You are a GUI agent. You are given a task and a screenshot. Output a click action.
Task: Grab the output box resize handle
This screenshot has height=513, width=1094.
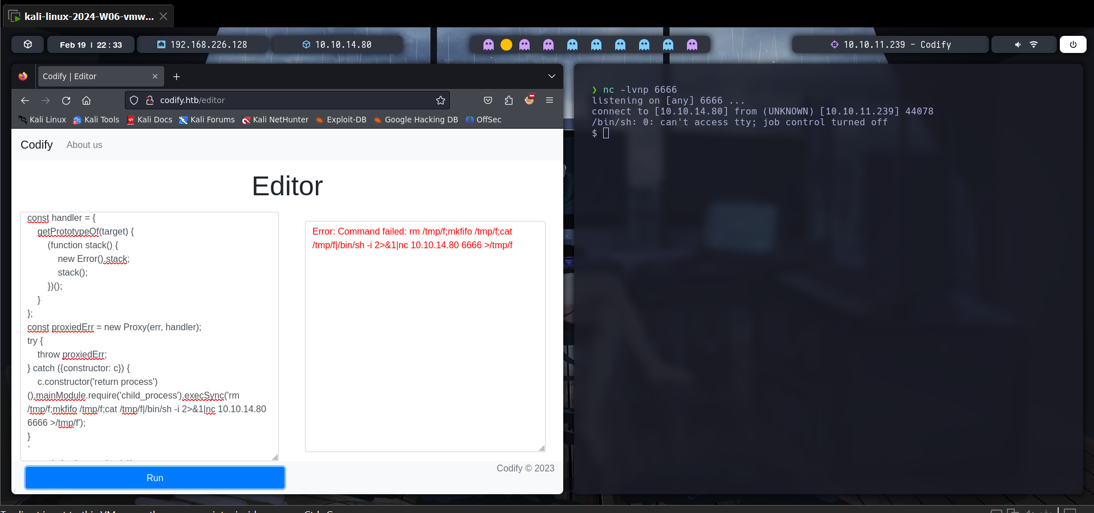pos(542,448)
